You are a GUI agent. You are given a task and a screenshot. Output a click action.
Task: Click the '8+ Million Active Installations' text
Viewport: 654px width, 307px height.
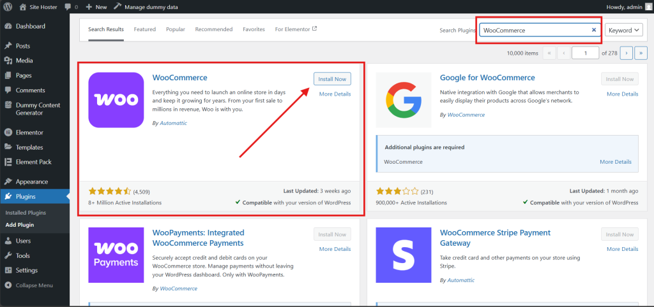pyautogui.click(x=125, y=203)
